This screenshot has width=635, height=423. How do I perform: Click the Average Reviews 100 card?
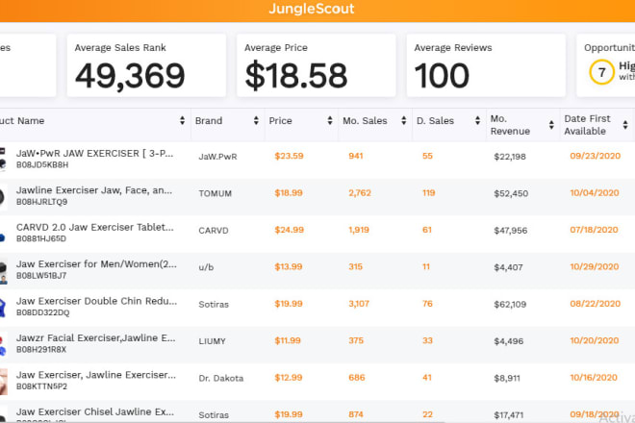pyautogui.click(x=486, y=65)
